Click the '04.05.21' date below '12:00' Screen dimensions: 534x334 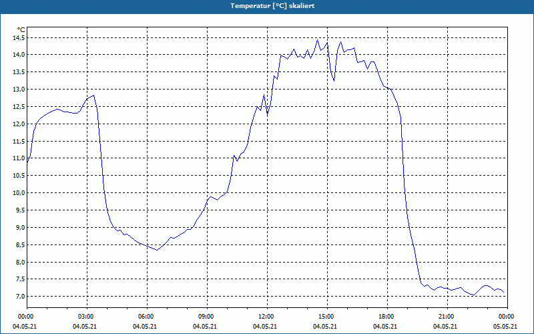[264, 327]
